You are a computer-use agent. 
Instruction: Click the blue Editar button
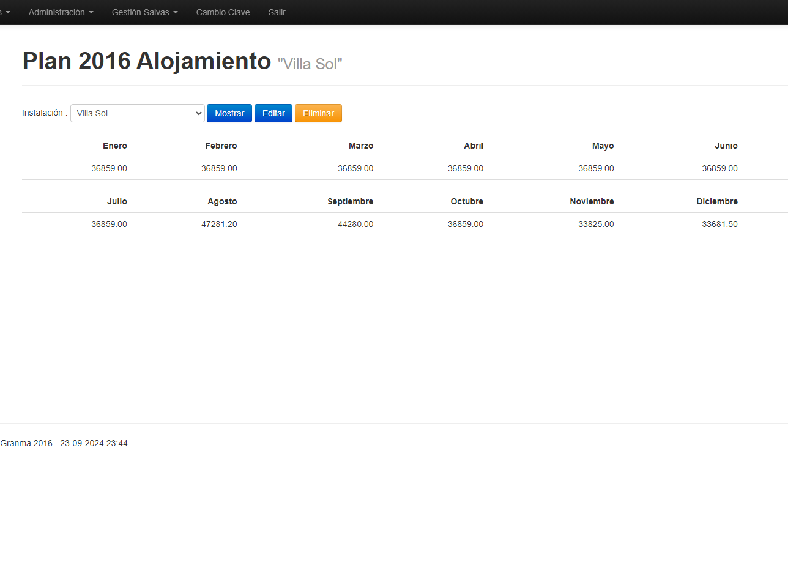(x=273, y=113)
